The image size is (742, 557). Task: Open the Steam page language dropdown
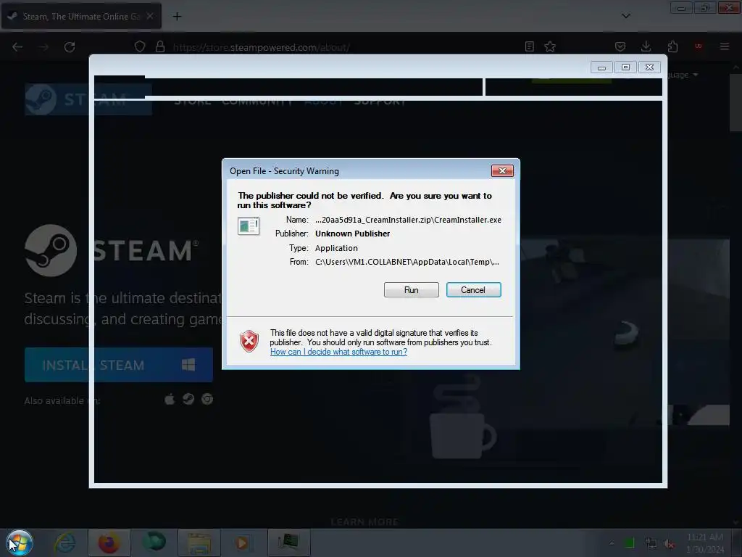pos(683,75)
